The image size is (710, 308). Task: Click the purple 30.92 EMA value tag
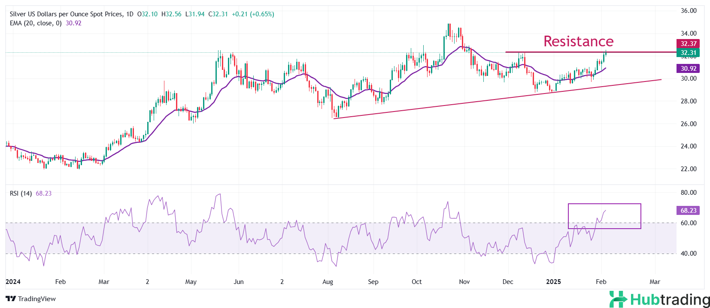click(688, 69)
